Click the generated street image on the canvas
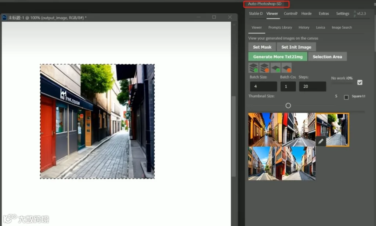Viewport: 376px width, 226px height. point(97,121)
